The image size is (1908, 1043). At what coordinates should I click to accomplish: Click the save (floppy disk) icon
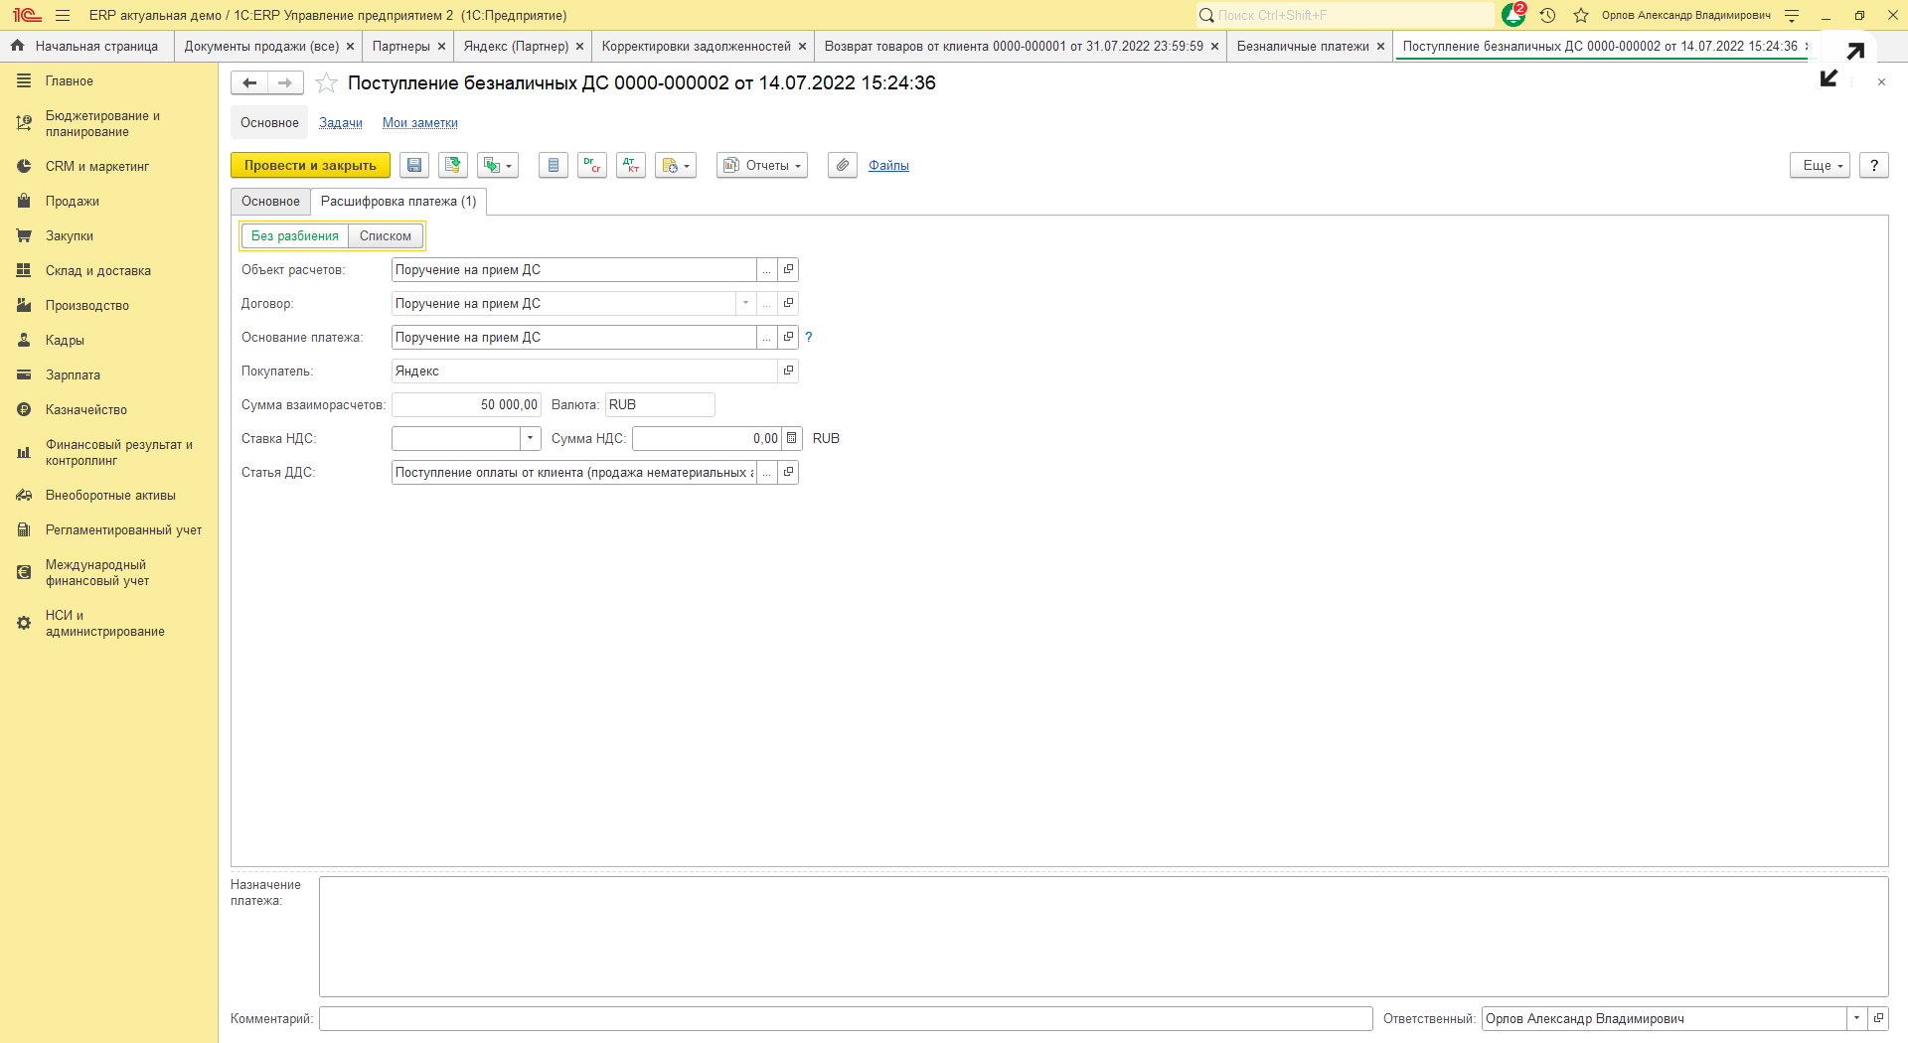tap(414, 166)
